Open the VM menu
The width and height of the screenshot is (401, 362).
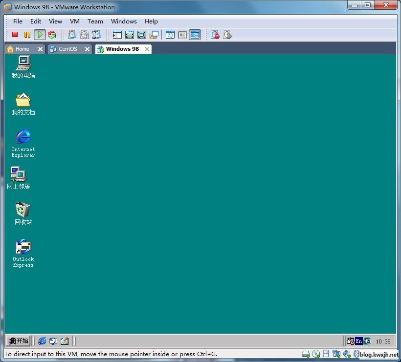(x=74, y=21)
